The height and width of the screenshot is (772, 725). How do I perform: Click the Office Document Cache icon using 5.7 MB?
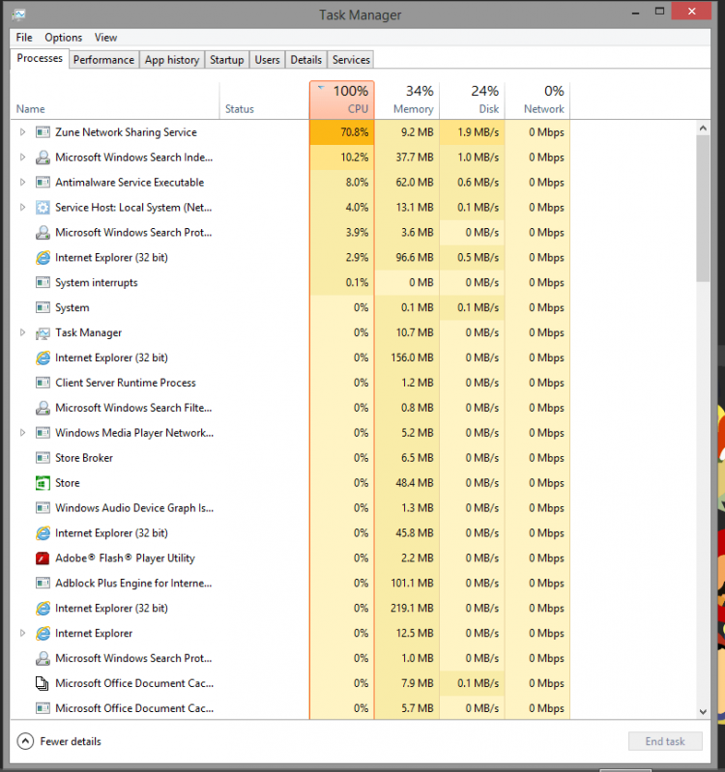point(43,708)
